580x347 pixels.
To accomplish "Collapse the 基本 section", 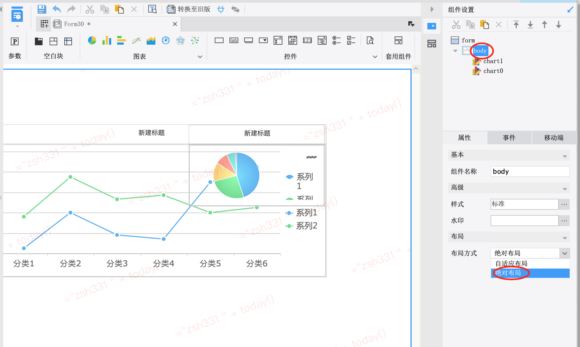I will (565, 156).
